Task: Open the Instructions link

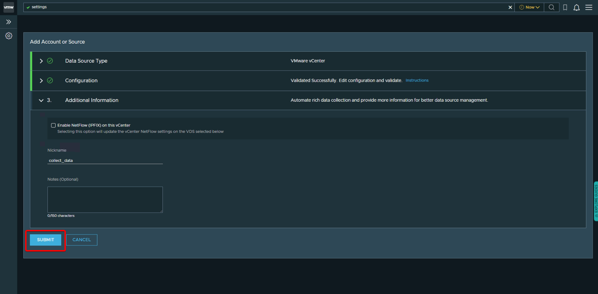Action: pos(417,80)
